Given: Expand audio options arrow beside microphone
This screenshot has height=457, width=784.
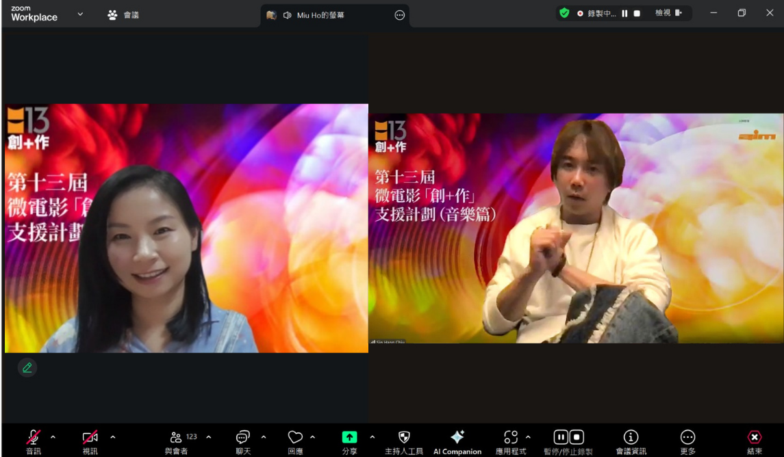Looking at the screenshot, I should 53,437.
